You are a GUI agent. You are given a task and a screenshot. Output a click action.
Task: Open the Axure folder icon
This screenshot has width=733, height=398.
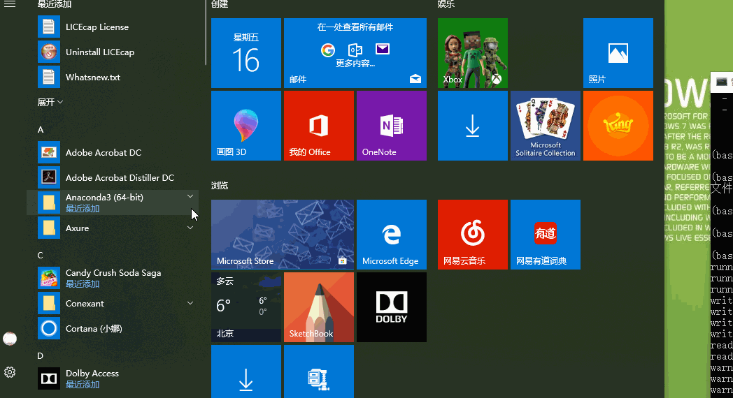coord(49,228)
